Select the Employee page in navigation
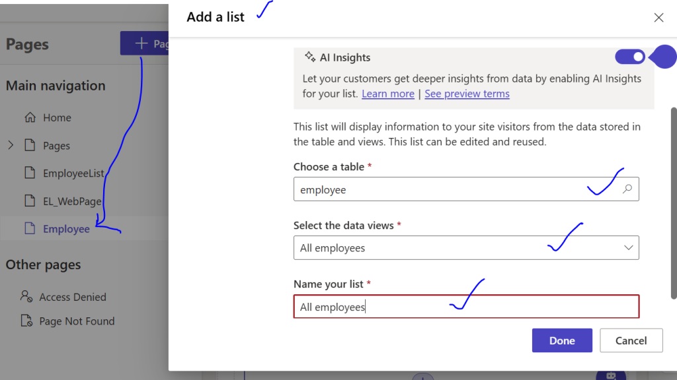 pos(66,229)
